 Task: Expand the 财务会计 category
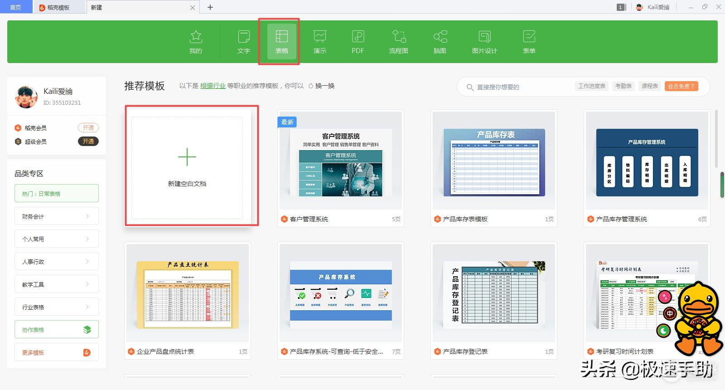pyautogui.click(x=57, y=216)
